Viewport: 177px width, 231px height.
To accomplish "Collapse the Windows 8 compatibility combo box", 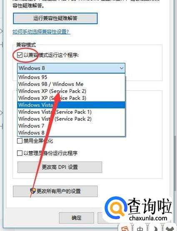I will click(x=71, y=68).
